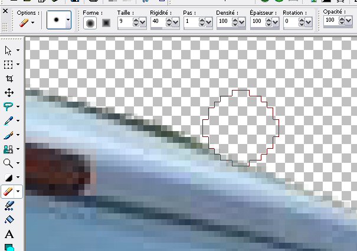
Task: Select the Freehand lasso selection tool
Action: pos(8,106)
